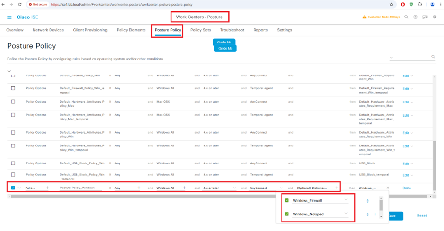Screen dimensions: 444x231
Task: Open the Cisco ISE hamburger menu
Action: click(9, 17)
